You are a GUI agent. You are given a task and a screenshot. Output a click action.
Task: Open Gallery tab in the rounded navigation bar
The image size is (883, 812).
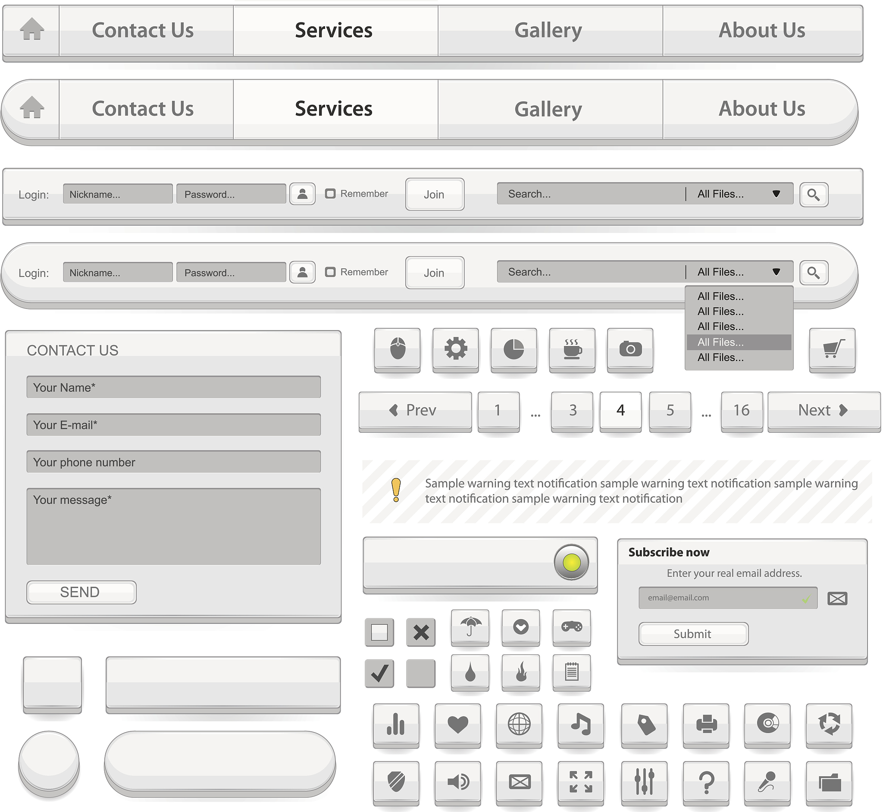pyautogui.click(x=548, y=109)
